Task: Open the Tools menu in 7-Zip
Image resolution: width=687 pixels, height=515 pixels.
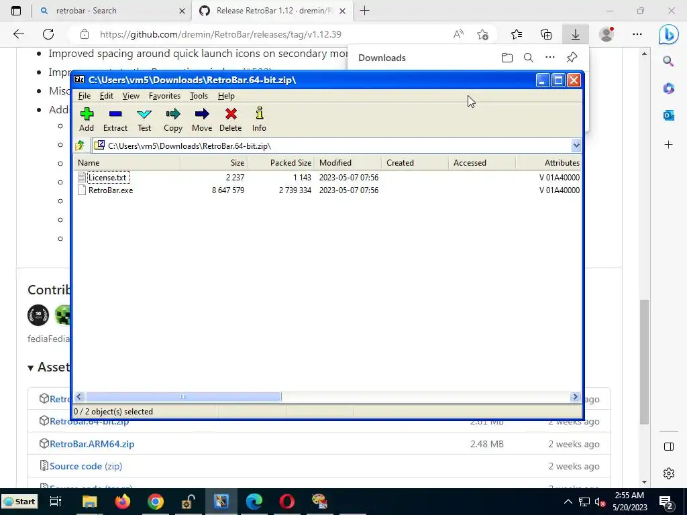Action: (x=199, y=96)
